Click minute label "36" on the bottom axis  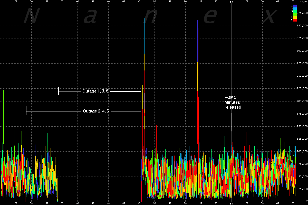pos(47,203)
